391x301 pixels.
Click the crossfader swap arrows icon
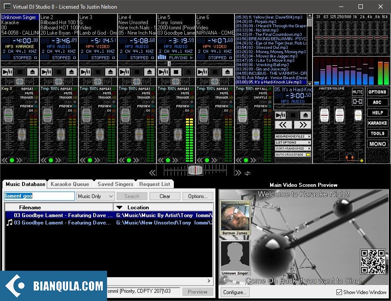[248, 173]
